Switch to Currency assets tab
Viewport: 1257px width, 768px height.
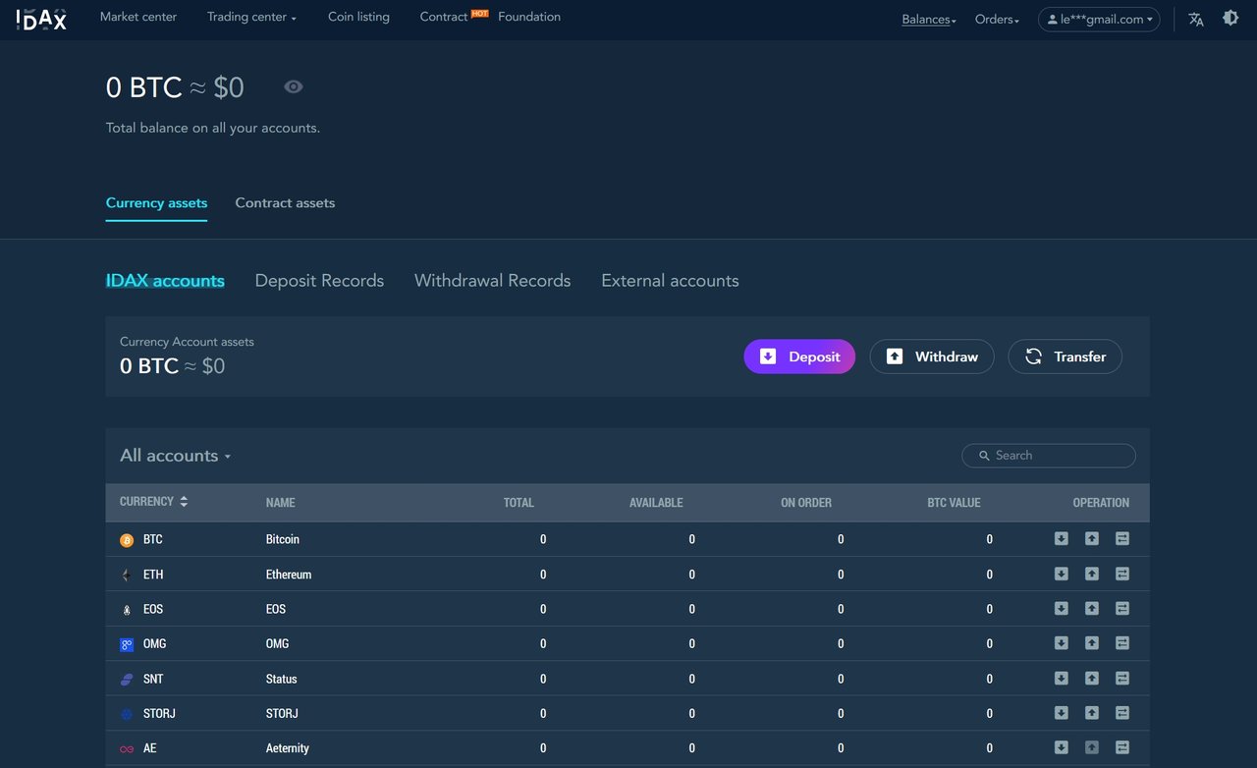pyautogui.click(x=156, y=203)
